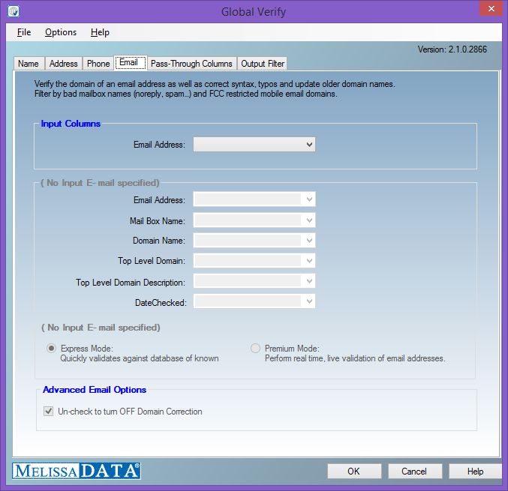Click the Help button at bottom
This screenshot has height=491, width=508.
pos(475,472)
